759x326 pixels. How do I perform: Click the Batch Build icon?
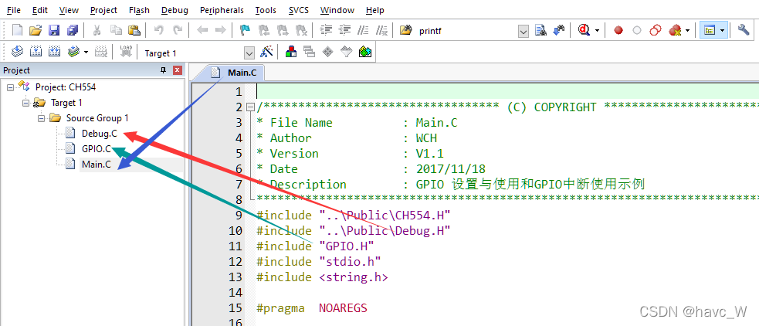73,51
